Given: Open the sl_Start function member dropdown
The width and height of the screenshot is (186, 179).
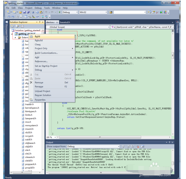Looking at the screenshot, I should pyautogui.click(x=173, y=27).
